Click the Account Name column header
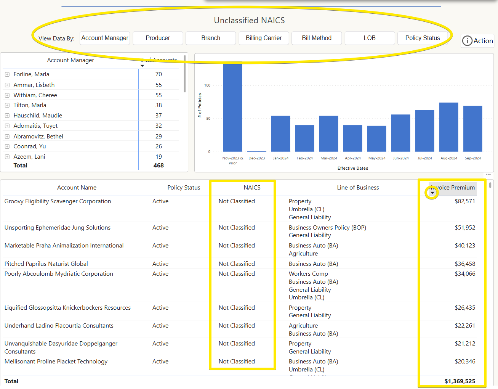 coord(77,188)
